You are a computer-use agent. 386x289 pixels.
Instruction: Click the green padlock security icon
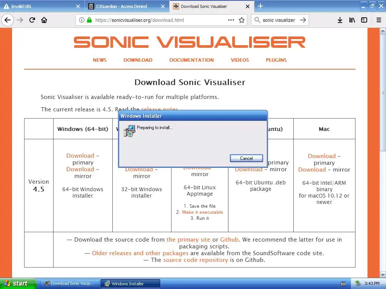point(89,20)
